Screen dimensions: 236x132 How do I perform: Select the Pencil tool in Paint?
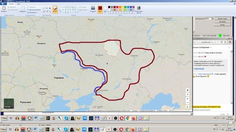click(x=44, y=8)
